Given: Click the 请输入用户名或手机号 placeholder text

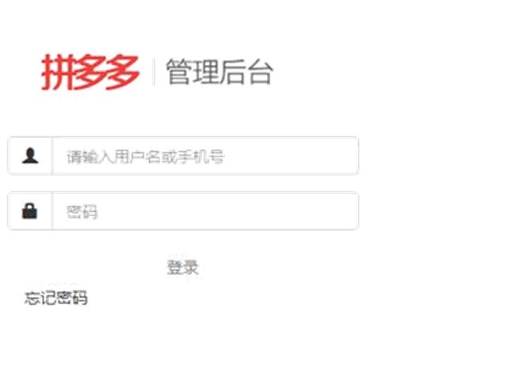Looking at the screenshot, I should pyautogui.click(x=145, y=157).
